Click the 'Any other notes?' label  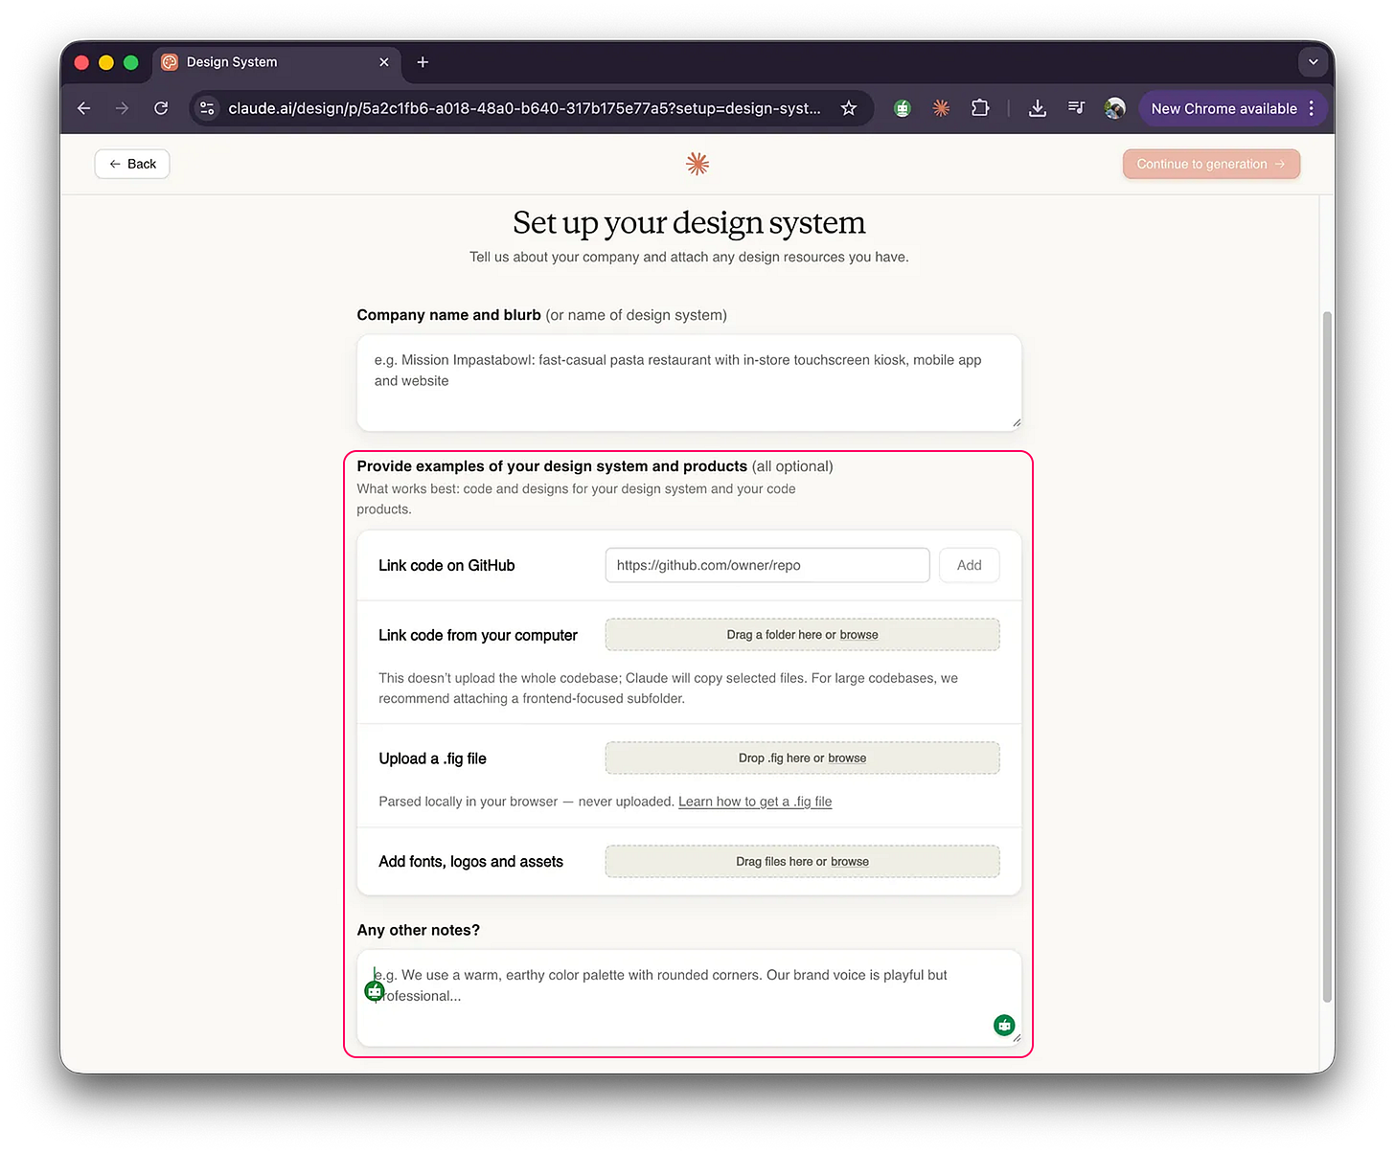(x=419, y=930)
